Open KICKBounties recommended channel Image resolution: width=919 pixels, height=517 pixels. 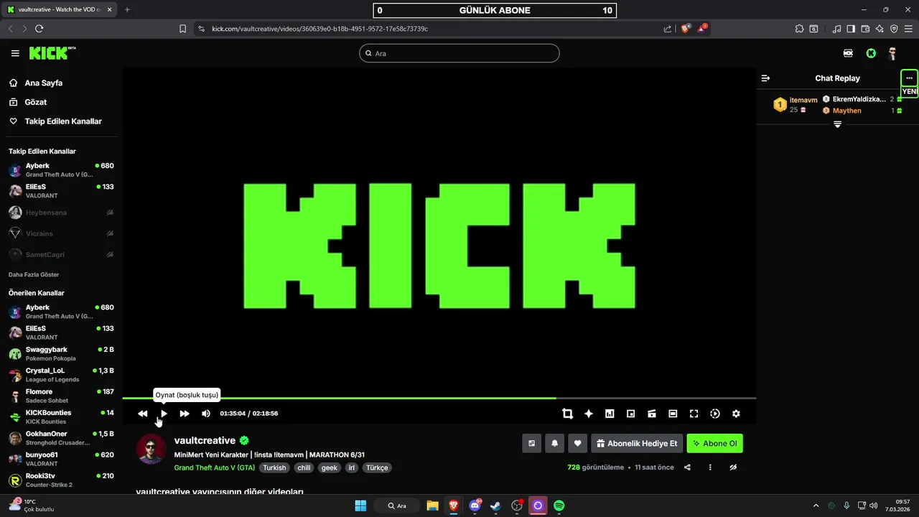tap(60, 417)
